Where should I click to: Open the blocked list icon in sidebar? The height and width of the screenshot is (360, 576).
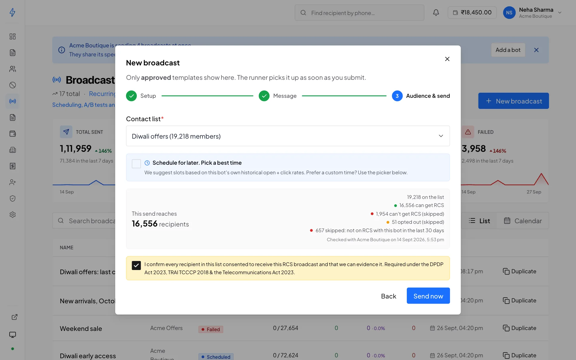[12, 85]
